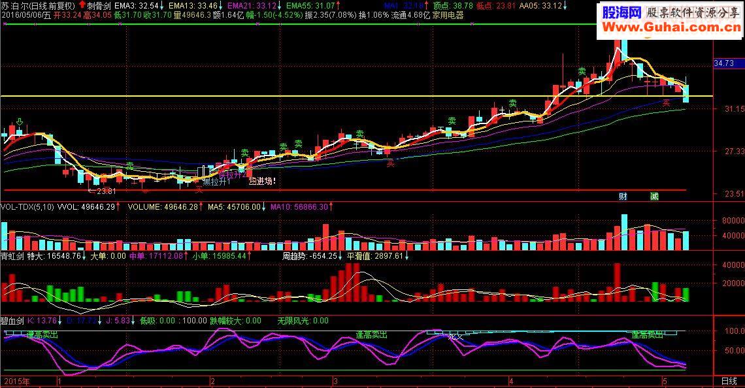Viewport: 745px width, 388px height.
Task: Click the MA5: 45706.00 volume value
Action: click(x=234, y=207)
